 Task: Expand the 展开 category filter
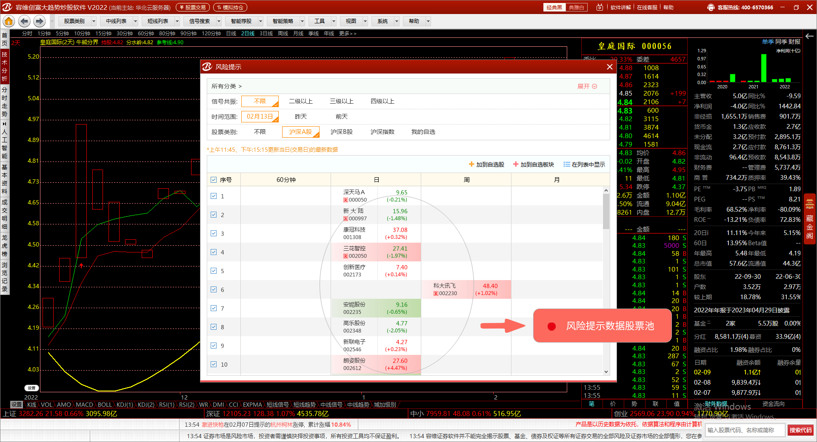pyautogui.click(x=587, y=86)
